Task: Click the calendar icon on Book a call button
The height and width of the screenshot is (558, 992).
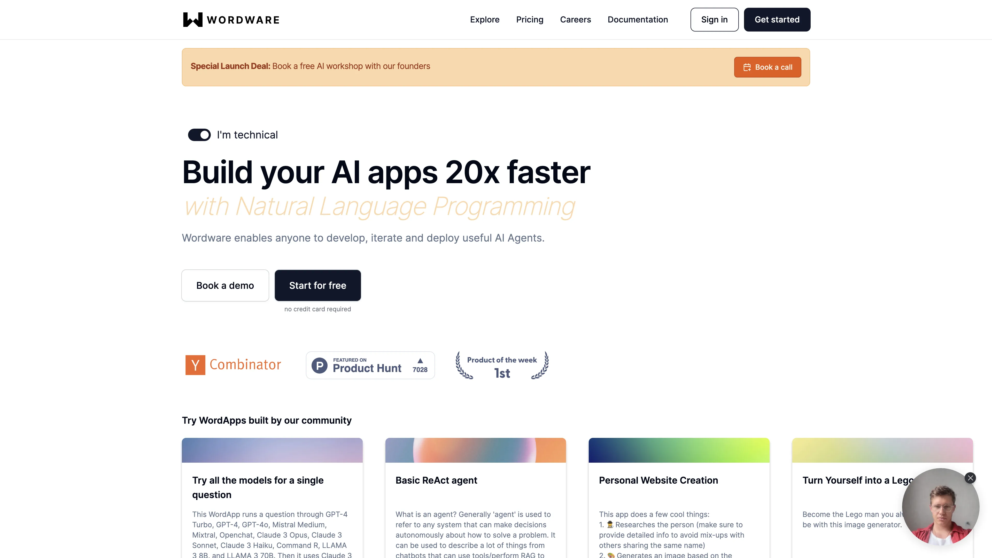Action: (747, 67)
